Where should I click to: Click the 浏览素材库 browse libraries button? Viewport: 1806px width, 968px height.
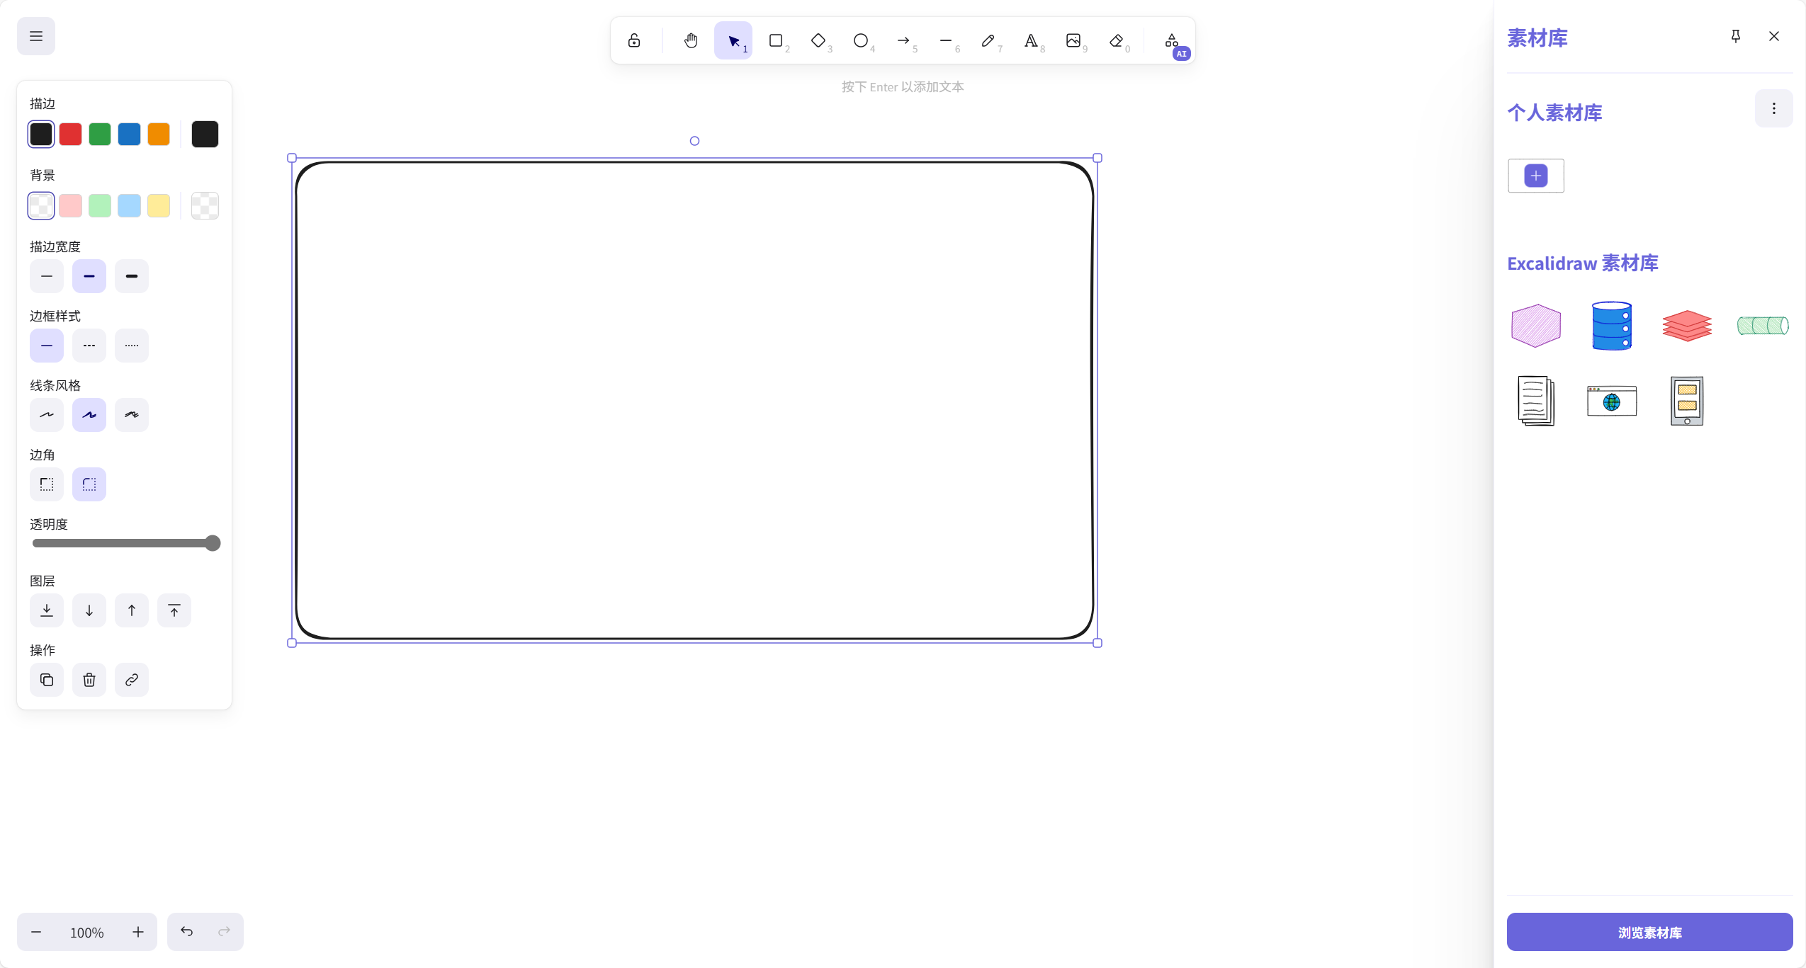coord(1649,932)
